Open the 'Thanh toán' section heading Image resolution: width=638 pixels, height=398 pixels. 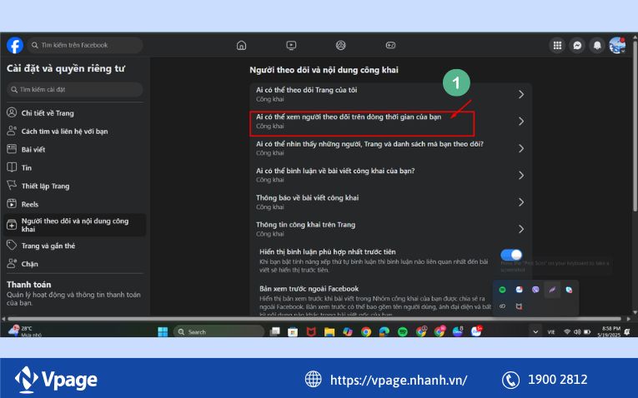[29, 284]
